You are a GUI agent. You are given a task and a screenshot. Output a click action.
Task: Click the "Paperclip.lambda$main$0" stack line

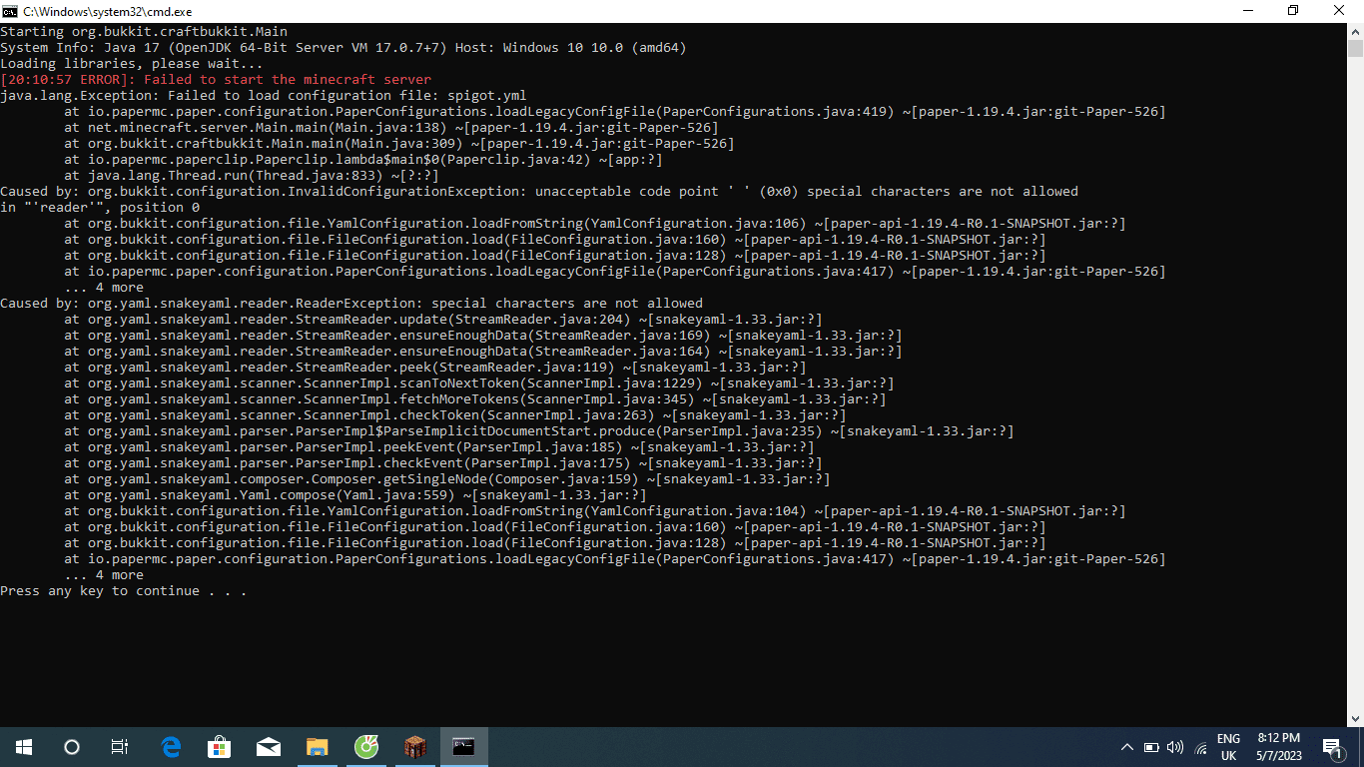coord(363,160)
